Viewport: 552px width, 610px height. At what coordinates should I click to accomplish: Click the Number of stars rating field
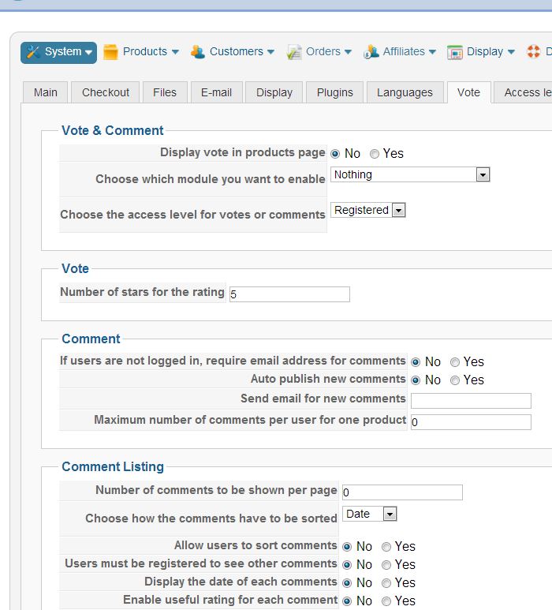coord(289,294)
